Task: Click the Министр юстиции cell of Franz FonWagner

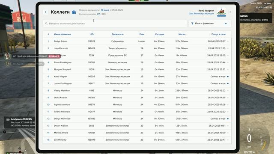Action: pyautogui.click(x=117, y=62)
